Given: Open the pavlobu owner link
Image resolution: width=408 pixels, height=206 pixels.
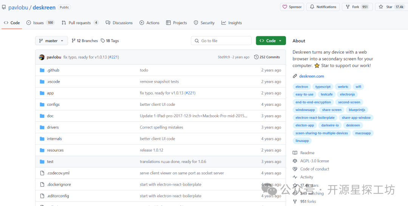Looking at the screenshot, I should pos(18,7).
